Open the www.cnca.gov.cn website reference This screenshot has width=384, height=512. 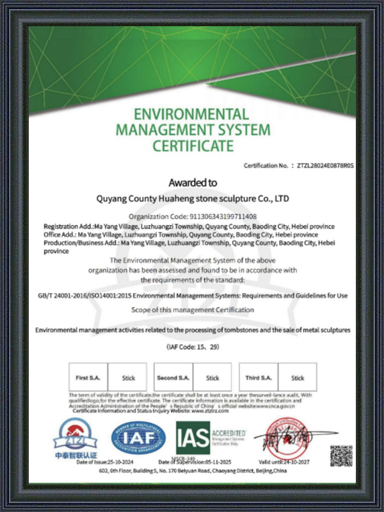(x=276, y=406)
